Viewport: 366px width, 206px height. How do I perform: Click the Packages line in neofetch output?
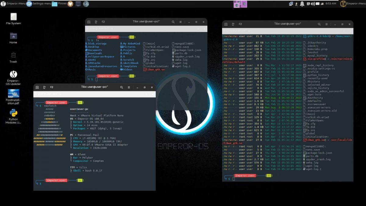(98, 128)
